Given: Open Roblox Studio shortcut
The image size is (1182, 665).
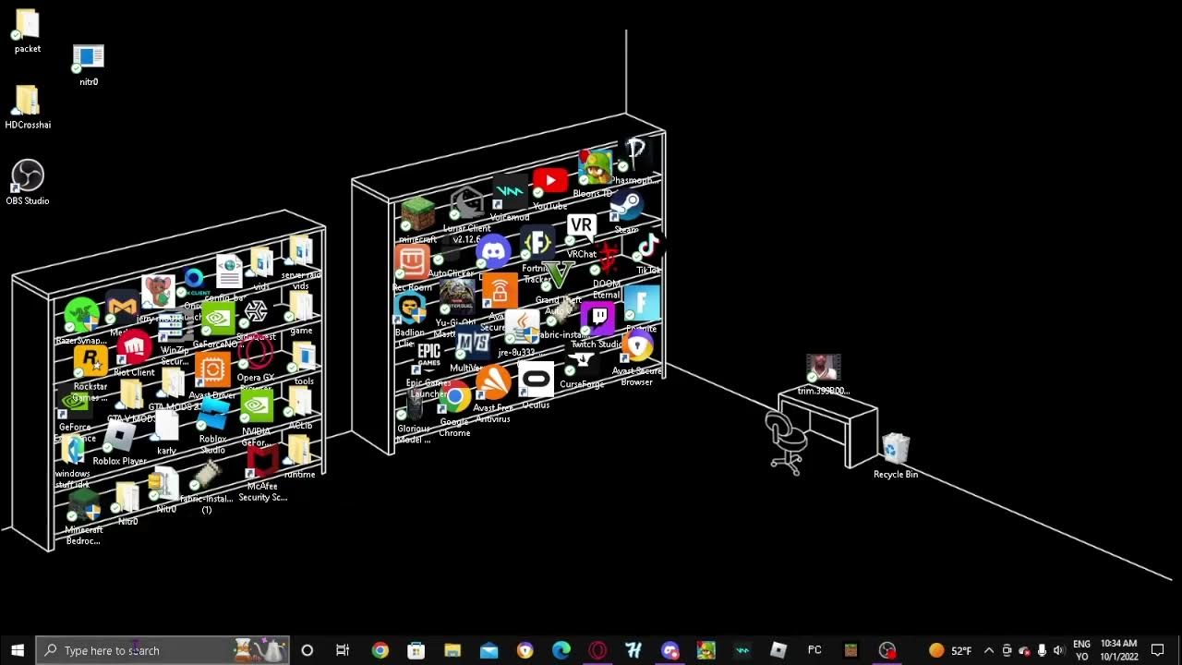Looking at the screenshot, I should 213,423.
